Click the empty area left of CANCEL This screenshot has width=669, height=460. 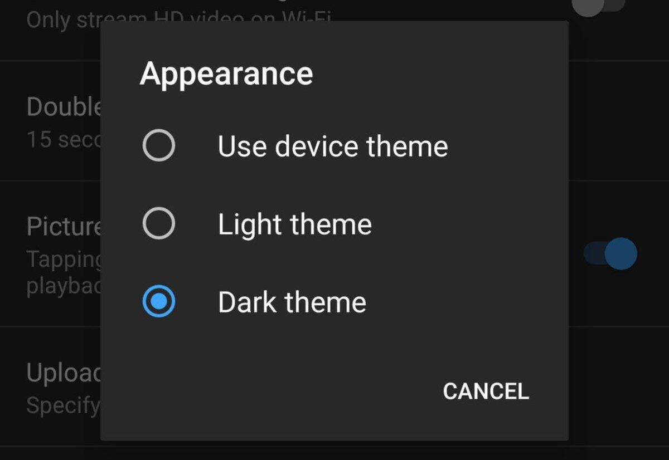279,391
